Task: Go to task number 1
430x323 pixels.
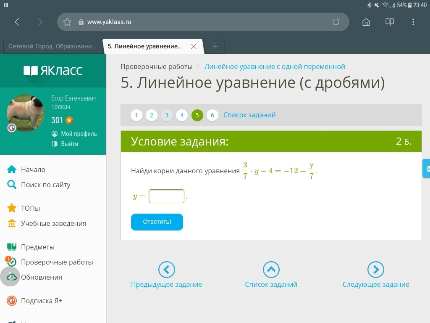Action: point(136,115)
